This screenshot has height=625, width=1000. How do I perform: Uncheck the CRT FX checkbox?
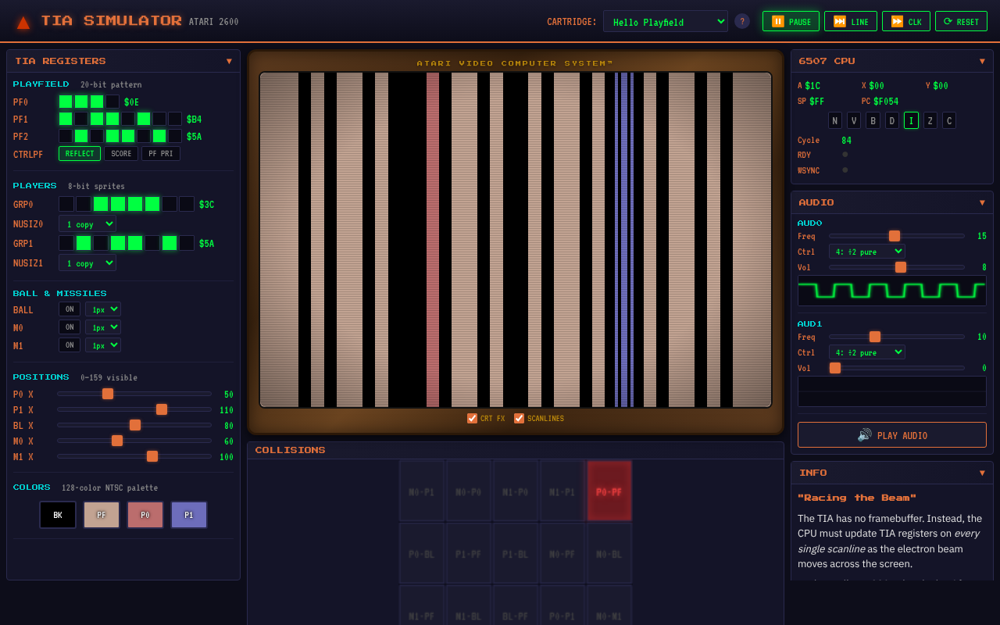pos(472,418)
